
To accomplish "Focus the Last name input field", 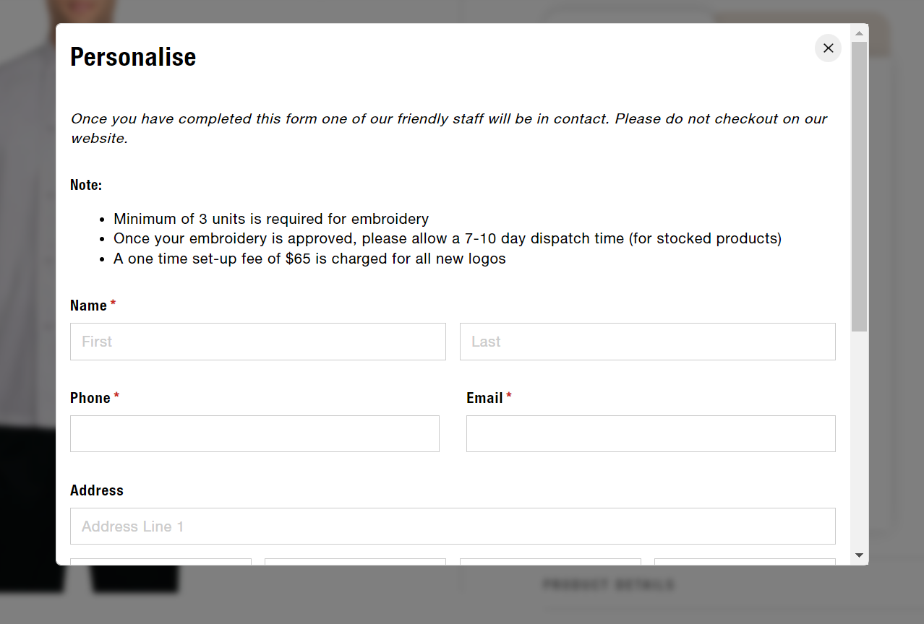I will click(x=648, y=342).
